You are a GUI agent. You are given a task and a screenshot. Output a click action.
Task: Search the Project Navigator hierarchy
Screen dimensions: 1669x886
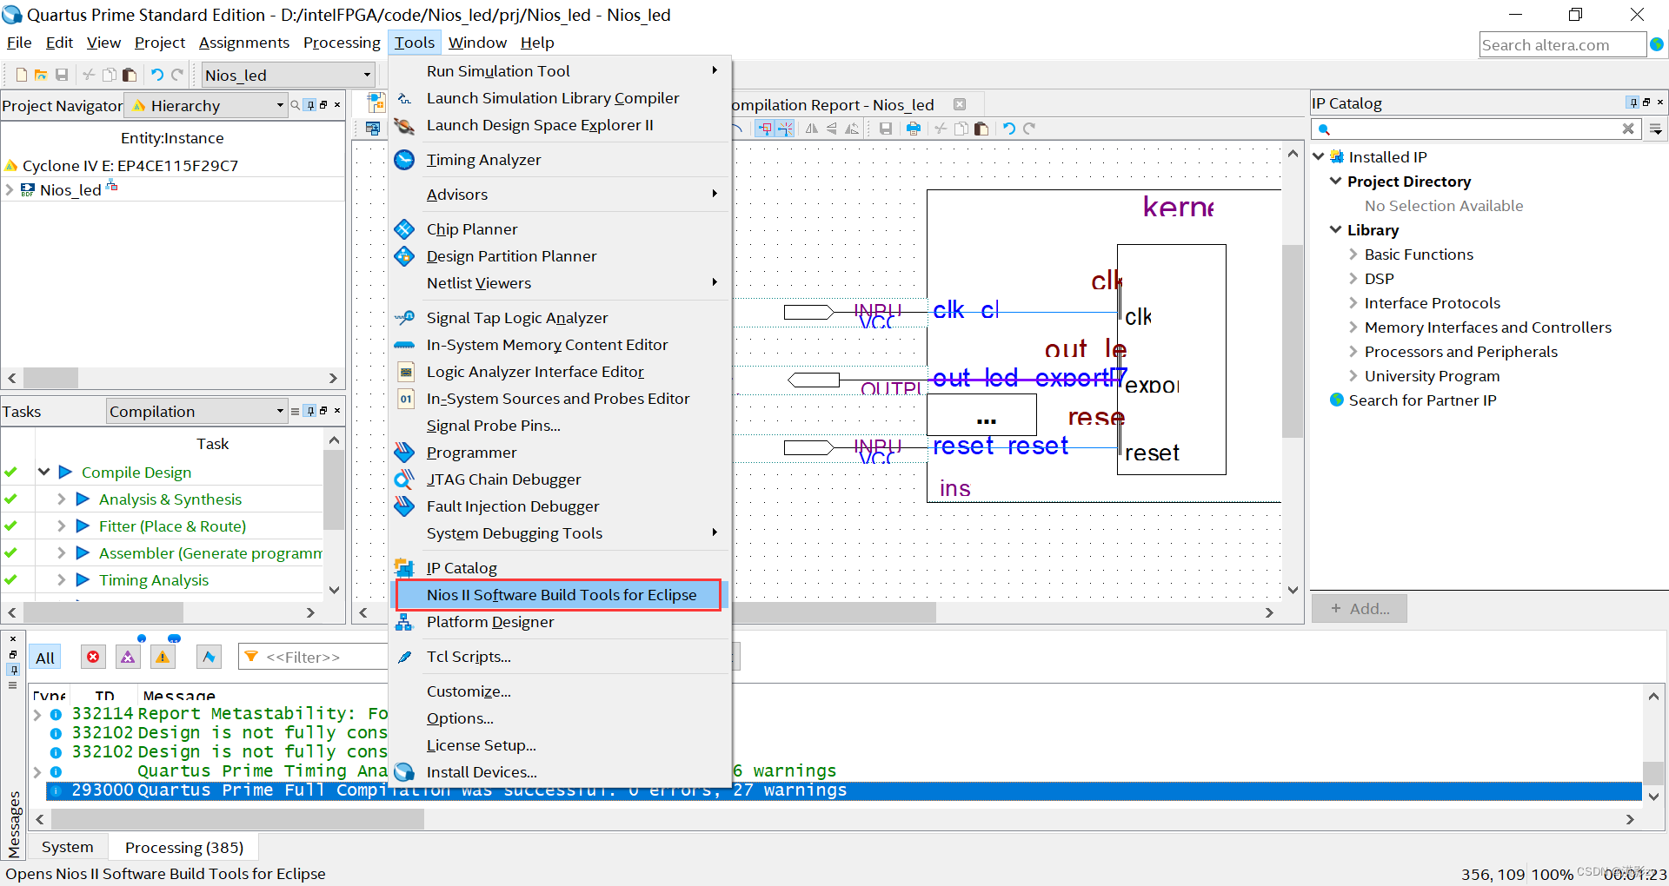pos(296,105)
